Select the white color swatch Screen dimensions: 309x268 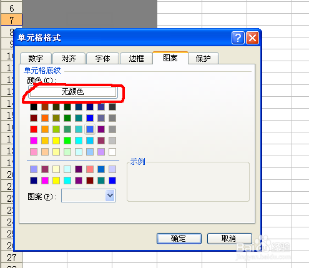pyautogui.click(x=112, y=152)
